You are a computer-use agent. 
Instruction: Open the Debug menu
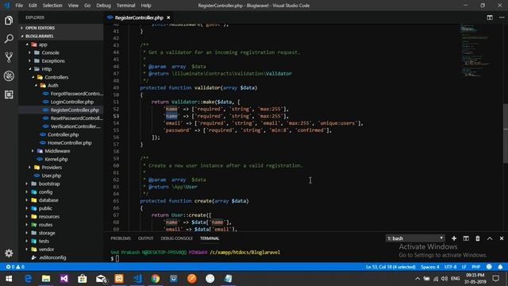tap(103, 6)
